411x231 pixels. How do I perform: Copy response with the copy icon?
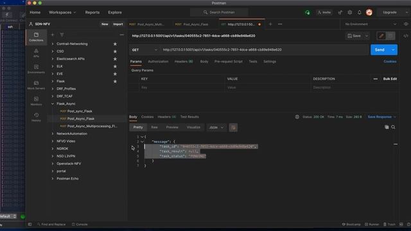(387, 127)
